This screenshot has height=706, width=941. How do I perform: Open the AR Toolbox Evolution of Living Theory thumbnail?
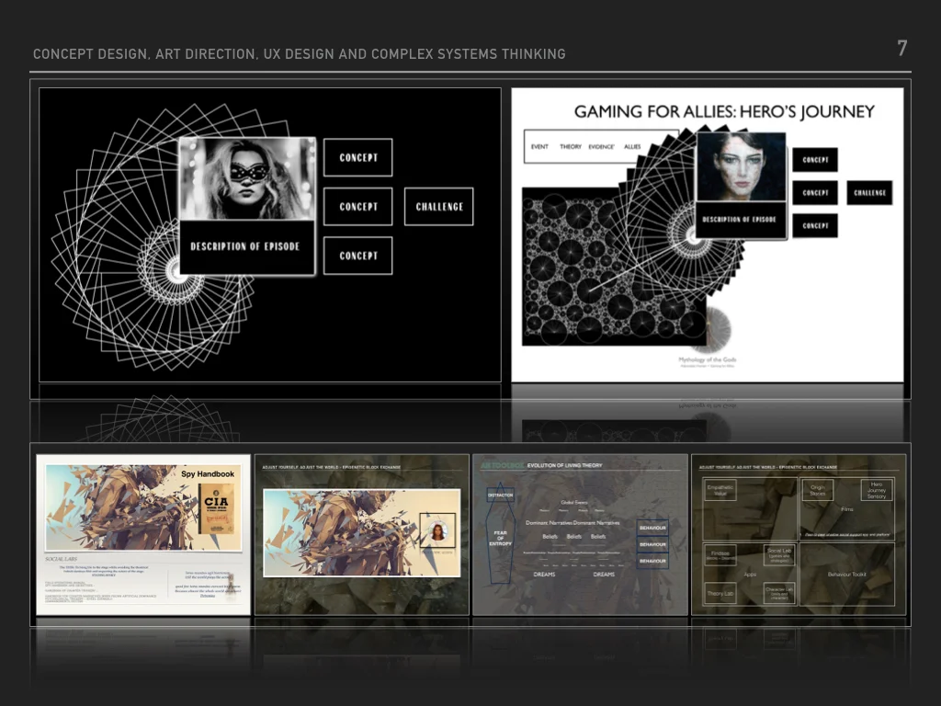[x=580, y=534]
